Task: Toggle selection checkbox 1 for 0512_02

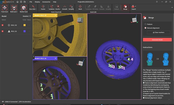Action: tap(3, 25)
